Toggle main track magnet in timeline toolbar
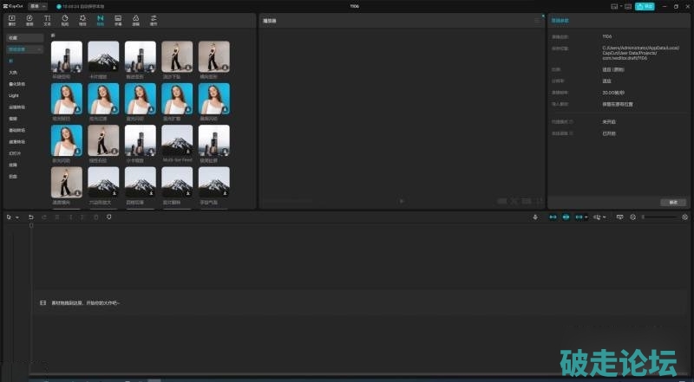Screen dimensions: 694x382 click(553, 217)
